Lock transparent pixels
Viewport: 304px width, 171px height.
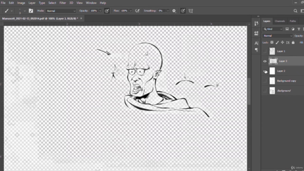click(272, 42)
